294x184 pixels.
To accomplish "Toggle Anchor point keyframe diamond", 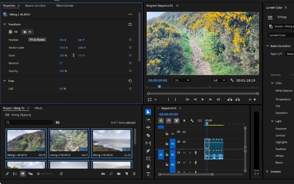I will click(130, 47).
